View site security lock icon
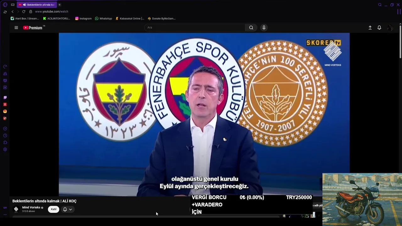 tap(30, 12)
